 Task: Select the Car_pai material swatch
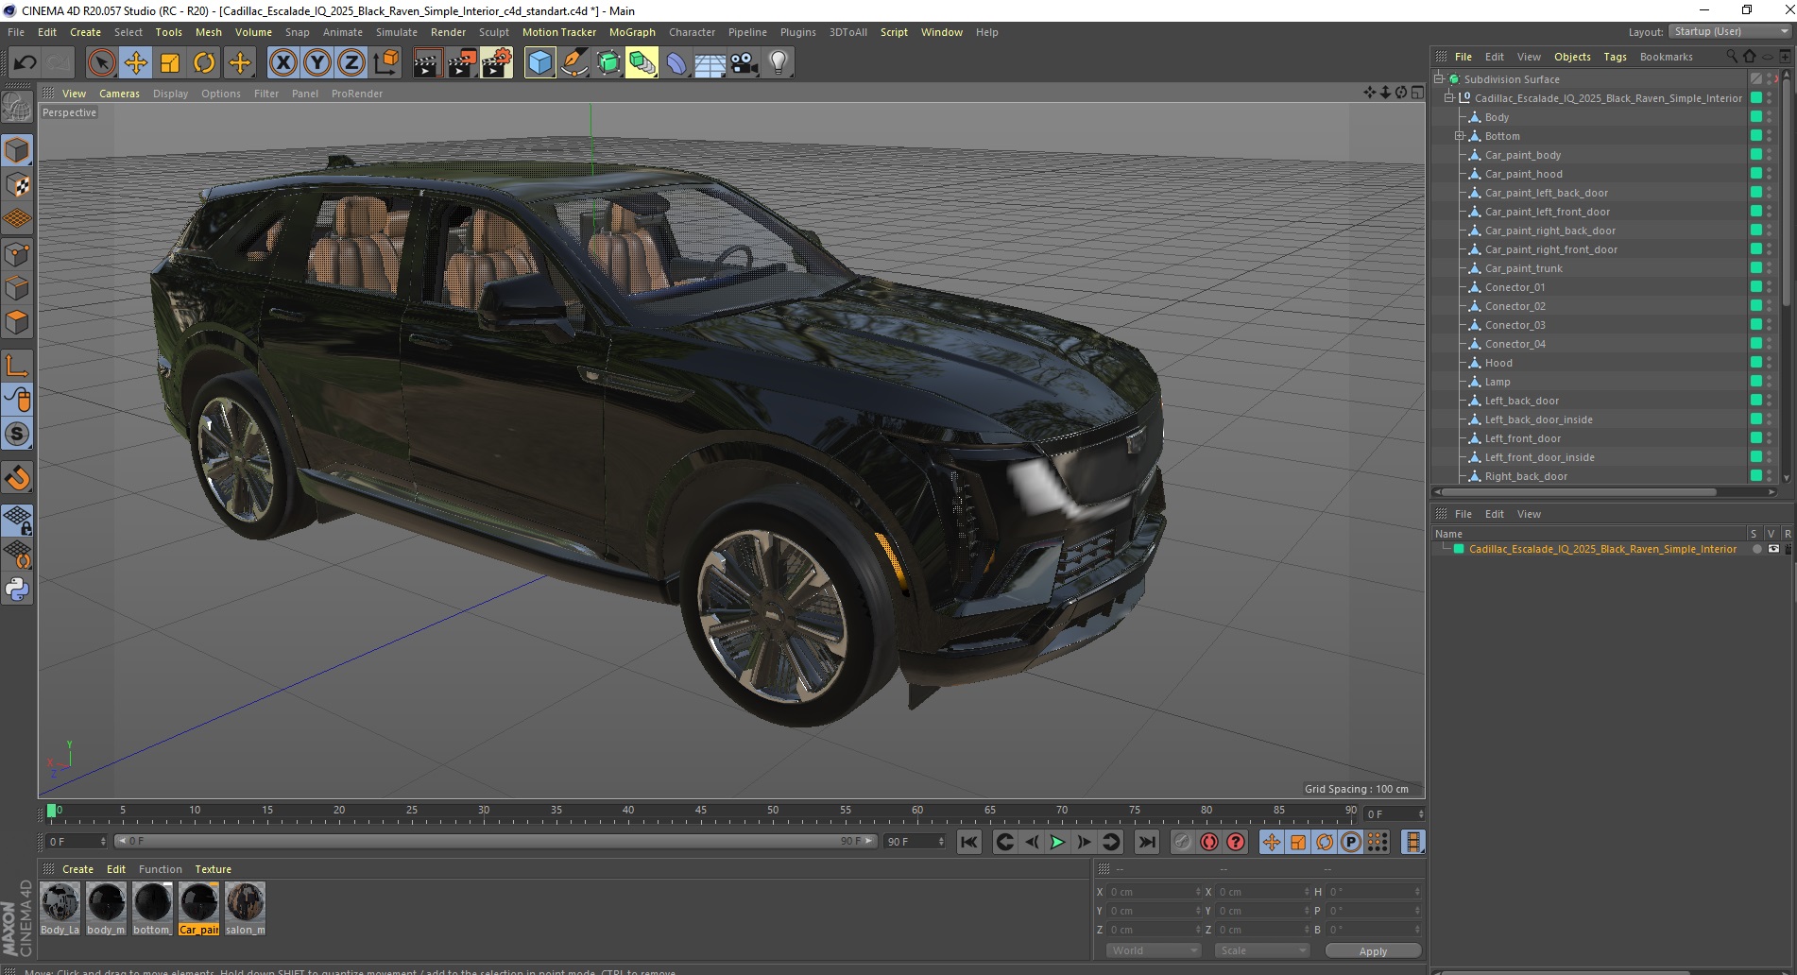198,908
